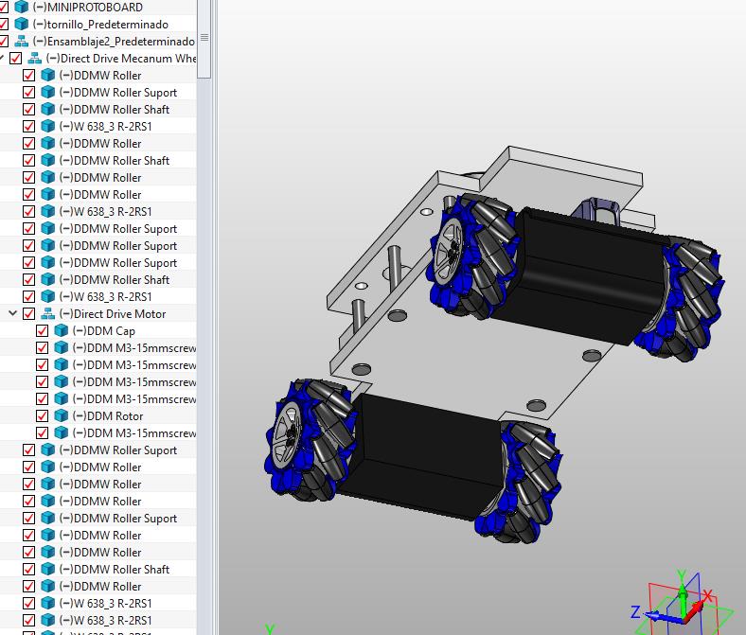Toggle checkbox of the DDMW Roller Suport just below the last DDM M3-15mmscrew

(x=29, y=450)
